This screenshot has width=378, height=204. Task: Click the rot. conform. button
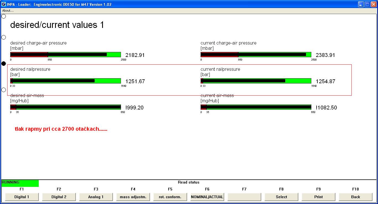(170, 197)
